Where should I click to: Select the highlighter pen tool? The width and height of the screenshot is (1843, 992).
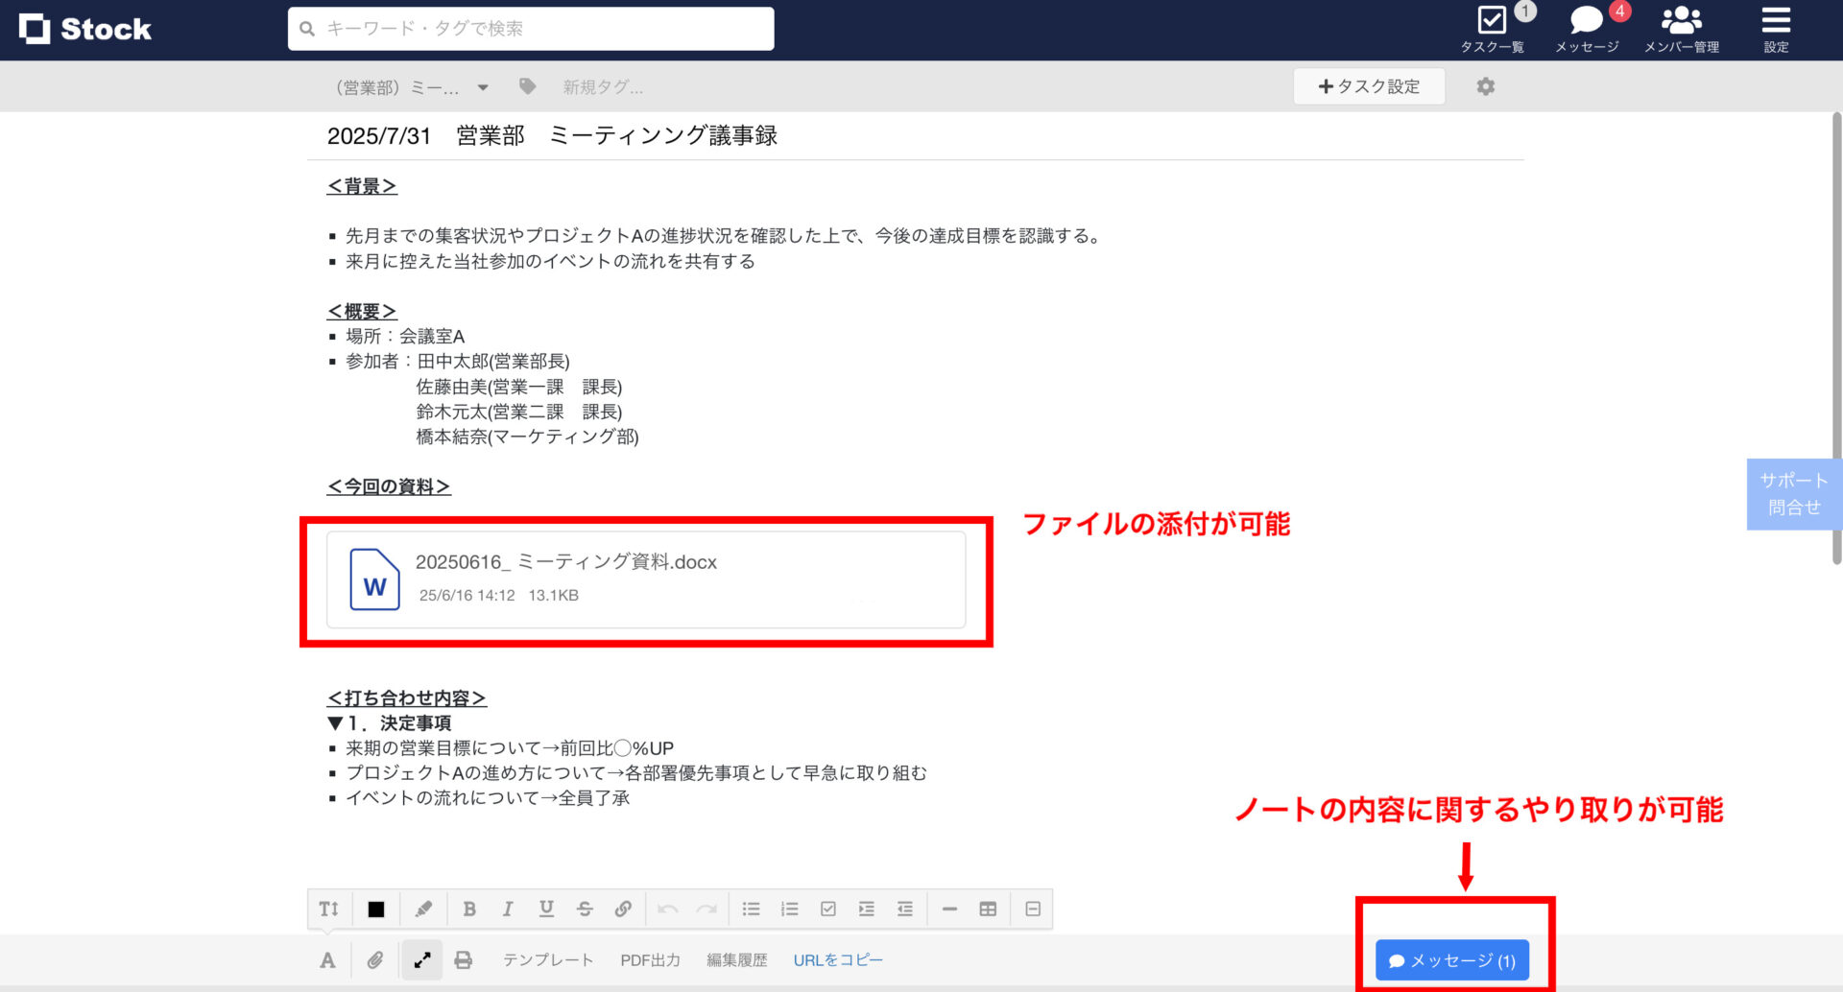click(x=424, y=908)
